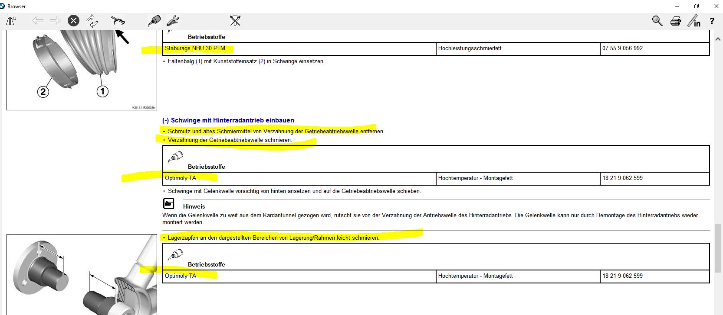The height and width of the screenshot is (315, 723).
Task: Collapse section with the (-) marker
Action: pos(165,120)
